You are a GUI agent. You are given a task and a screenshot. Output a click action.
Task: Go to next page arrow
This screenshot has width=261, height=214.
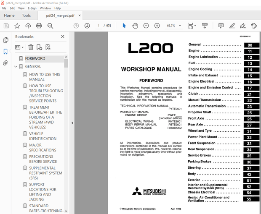(x=87, y=26)
